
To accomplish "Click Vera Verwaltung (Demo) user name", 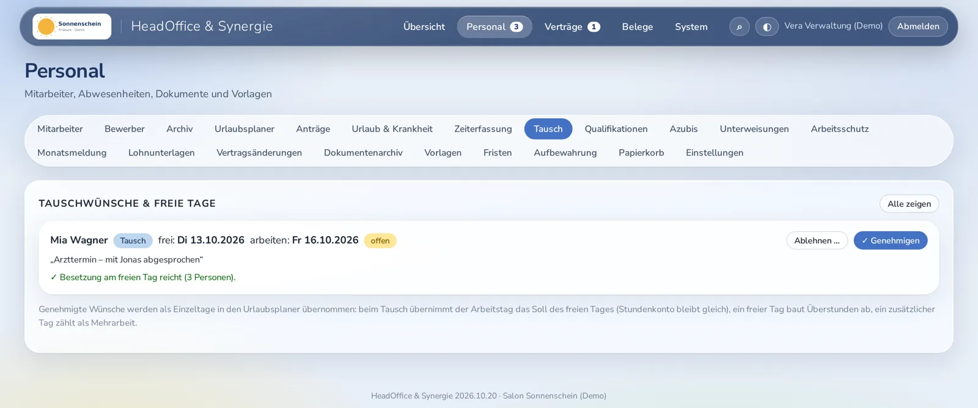I will (833, 26).
